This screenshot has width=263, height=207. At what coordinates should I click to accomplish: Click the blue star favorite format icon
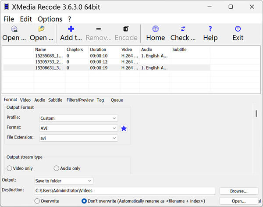(124, 128)
